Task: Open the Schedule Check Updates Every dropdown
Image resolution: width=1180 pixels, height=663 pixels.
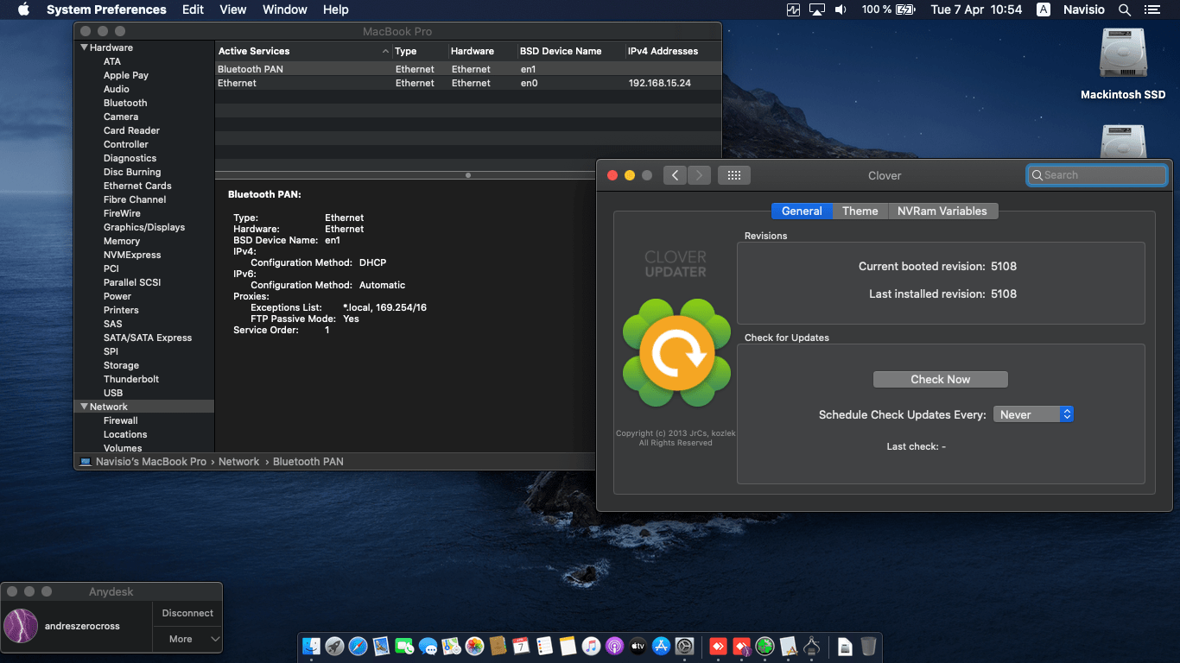Action: pos(1033,414)
